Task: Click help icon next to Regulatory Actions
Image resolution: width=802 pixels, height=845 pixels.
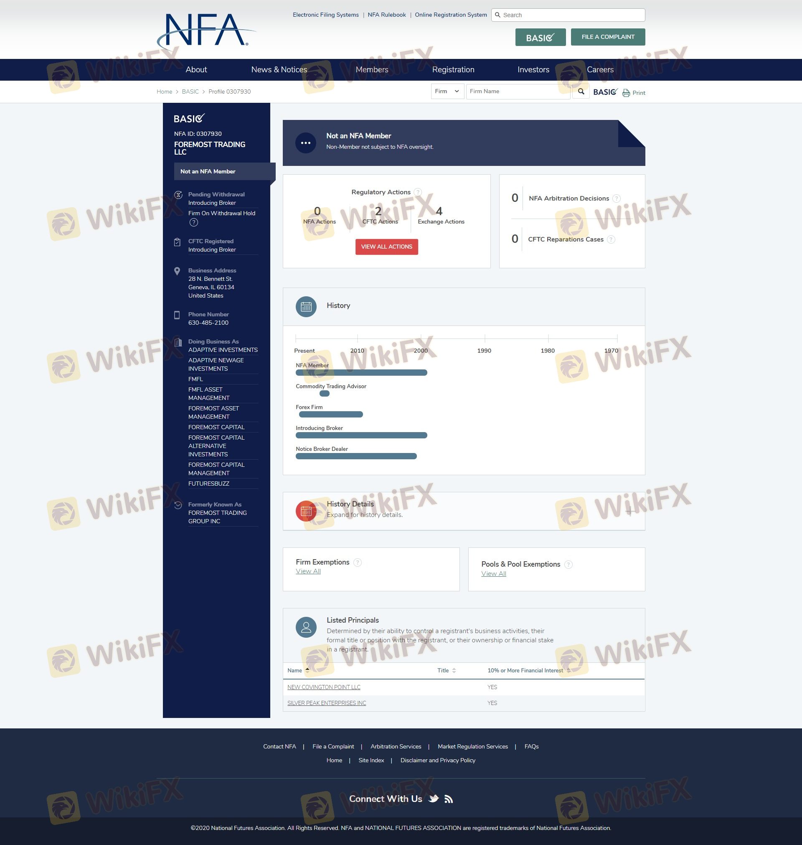Action: 418,192
